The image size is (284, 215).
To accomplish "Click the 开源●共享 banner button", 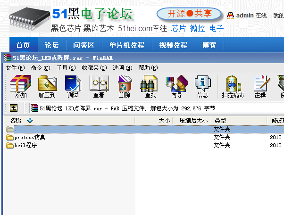I will pos(189,14).
